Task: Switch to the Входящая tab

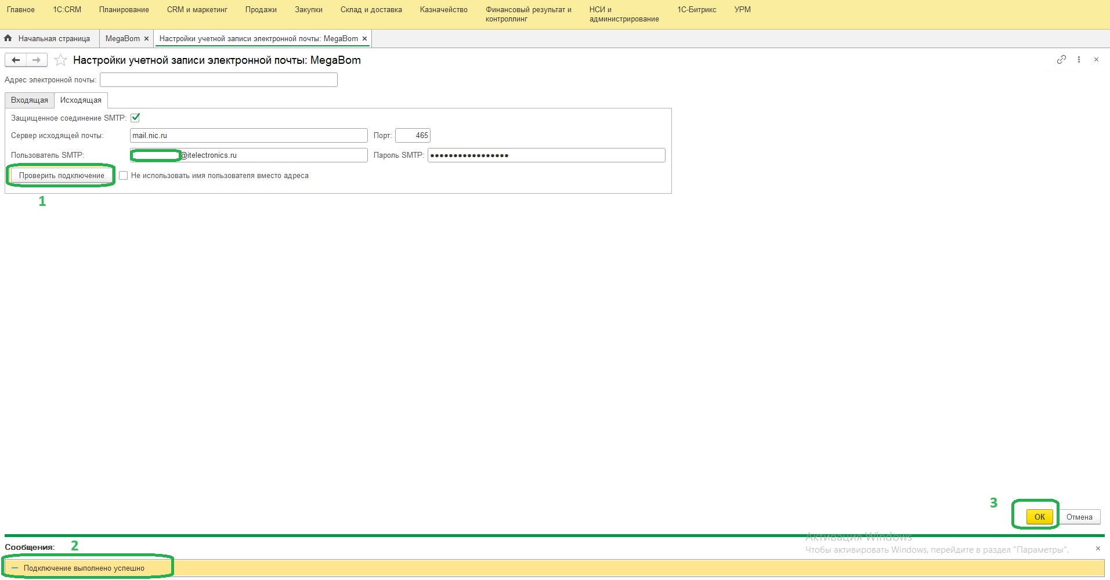Action: [30, 100]
